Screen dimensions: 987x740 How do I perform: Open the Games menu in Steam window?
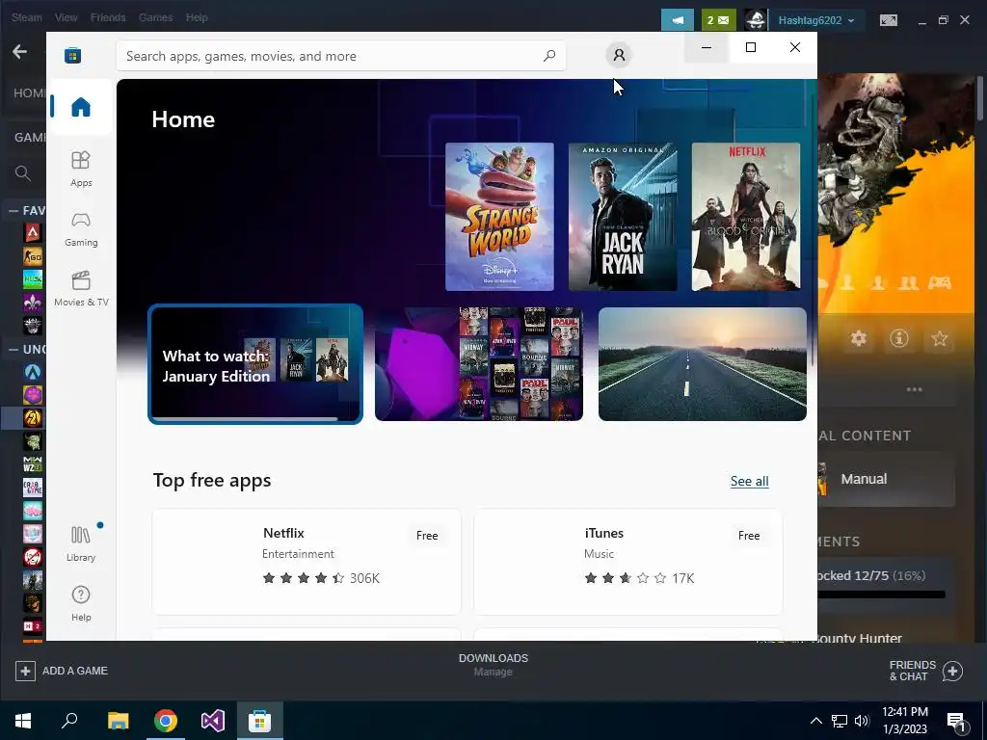pos(155,17)
